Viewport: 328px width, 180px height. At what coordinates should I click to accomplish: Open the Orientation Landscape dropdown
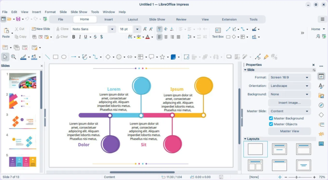coord(290,86)
